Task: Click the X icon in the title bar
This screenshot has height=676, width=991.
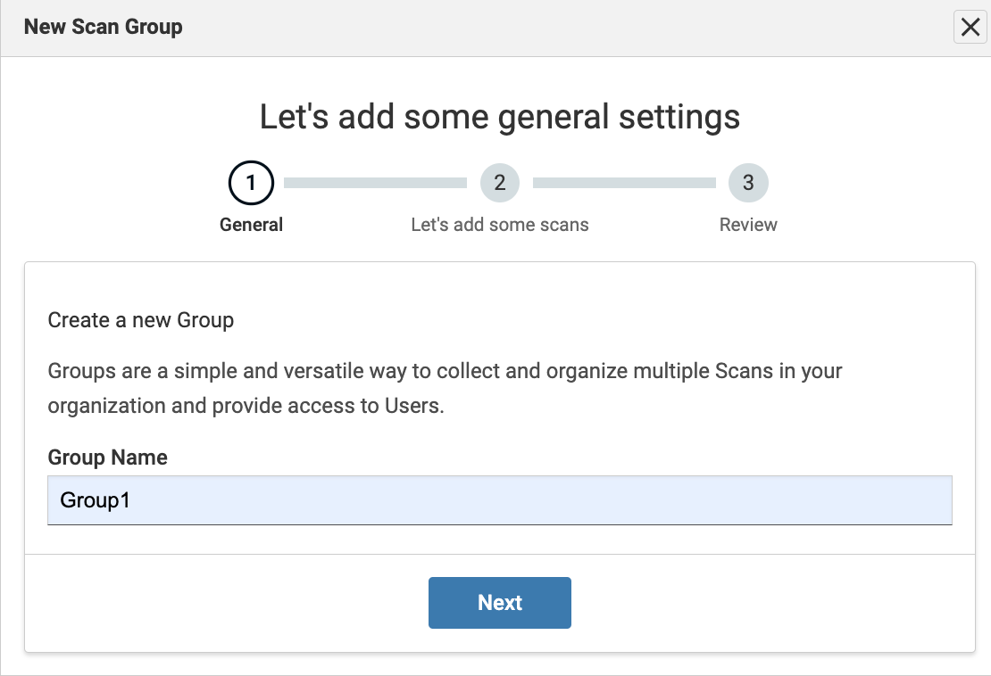Action: pyautogui.click(x=970, y=27)
